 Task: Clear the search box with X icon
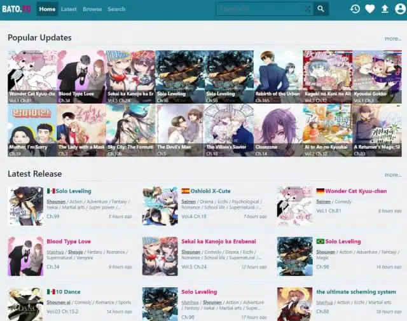(x=308, y=10)
